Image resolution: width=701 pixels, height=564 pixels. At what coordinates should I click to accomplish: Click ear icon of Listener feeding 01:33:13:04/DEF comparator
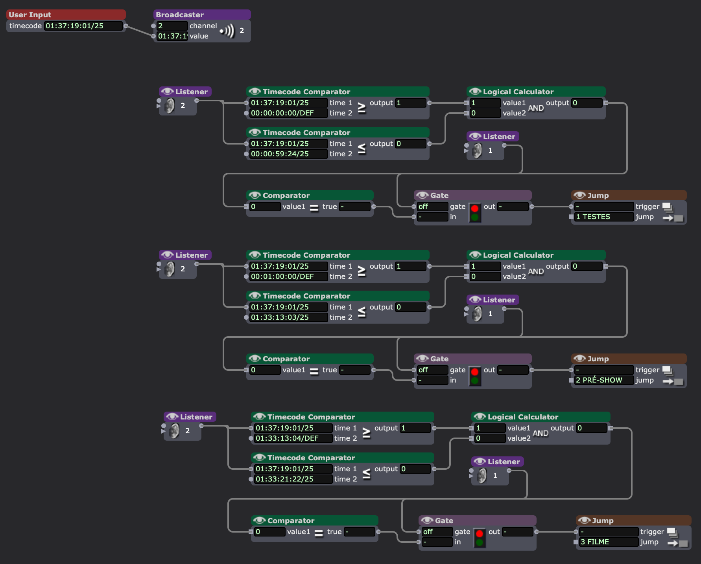tap(174, 431)
